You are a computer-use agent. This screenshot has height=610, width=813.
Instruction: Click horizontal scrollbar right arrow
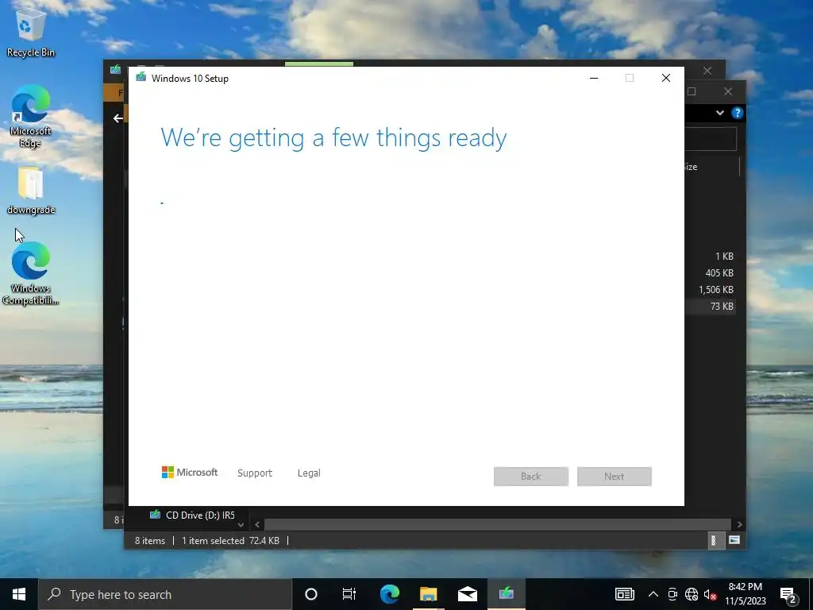[739, 525]
